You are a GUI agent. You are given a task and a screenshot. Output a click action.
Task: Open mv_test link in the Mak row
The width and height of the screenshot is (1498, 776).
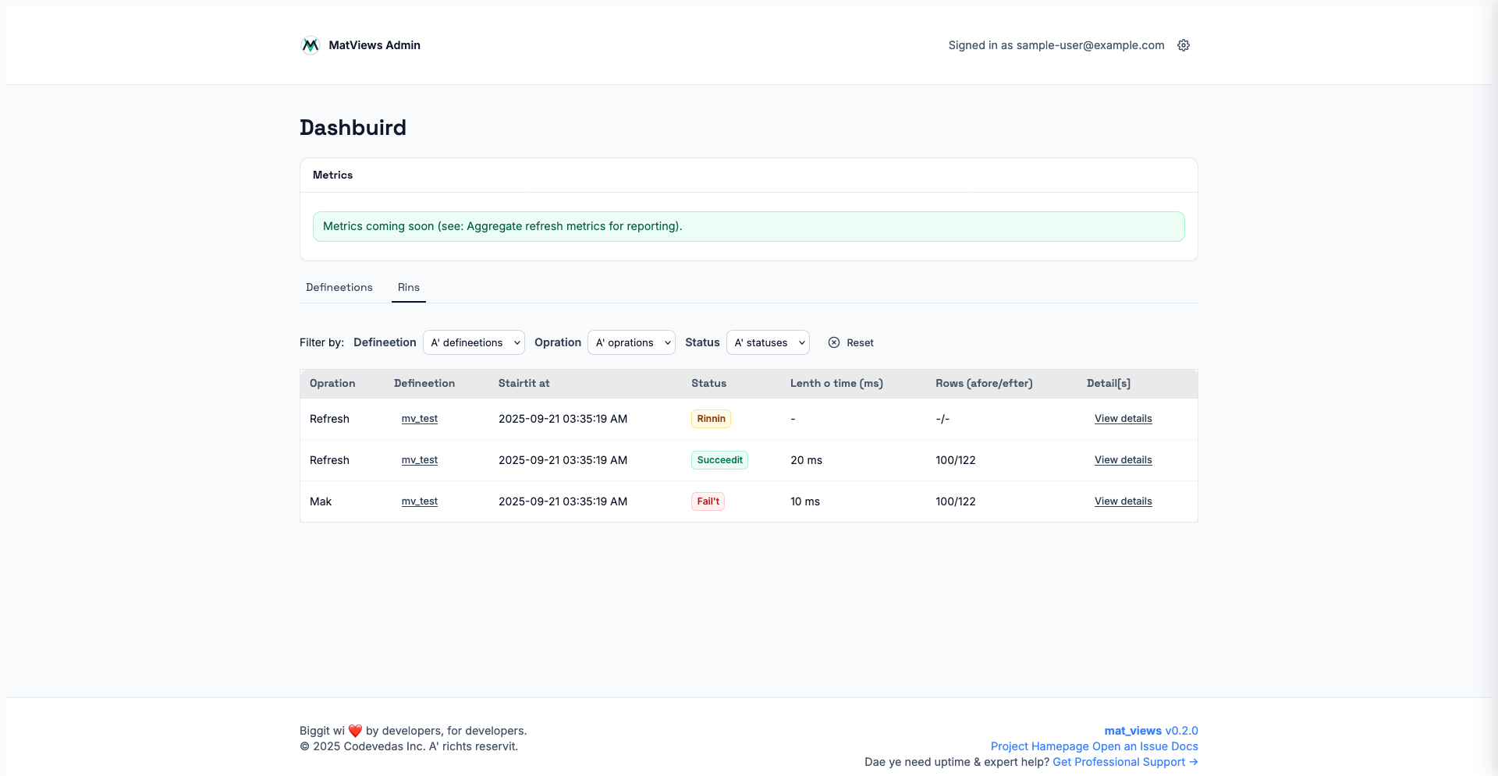click(x=419, y=501)
